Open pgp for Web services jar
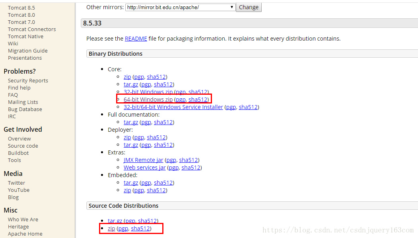This screenshot has height=238, width=418. point(173,168)
